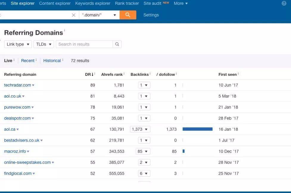
Task: Open aol.co.uk referring domain link
Action: [13, 96]
